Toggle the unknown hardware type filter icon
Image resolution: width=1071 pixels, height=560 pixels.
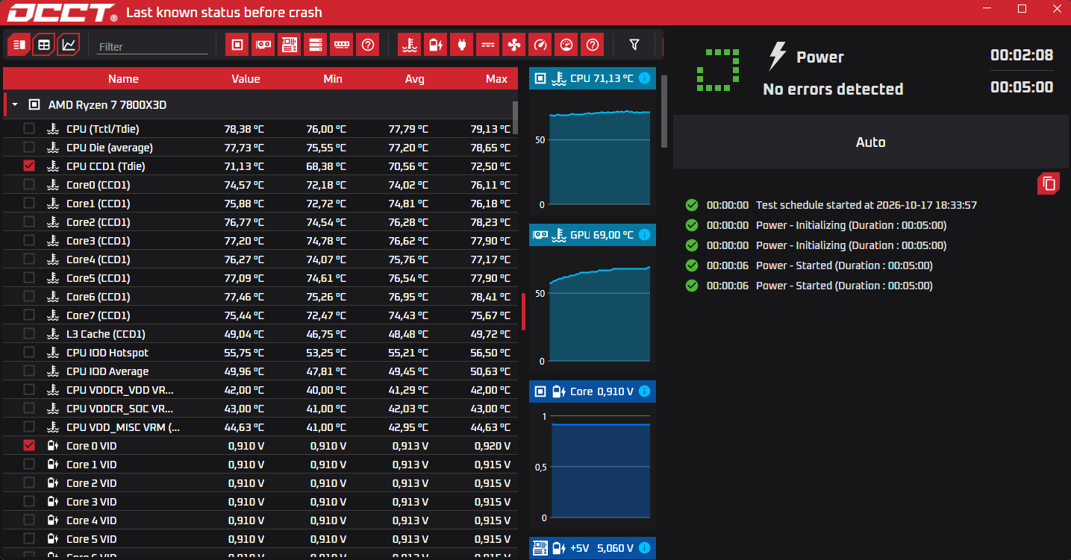point(368,45)
